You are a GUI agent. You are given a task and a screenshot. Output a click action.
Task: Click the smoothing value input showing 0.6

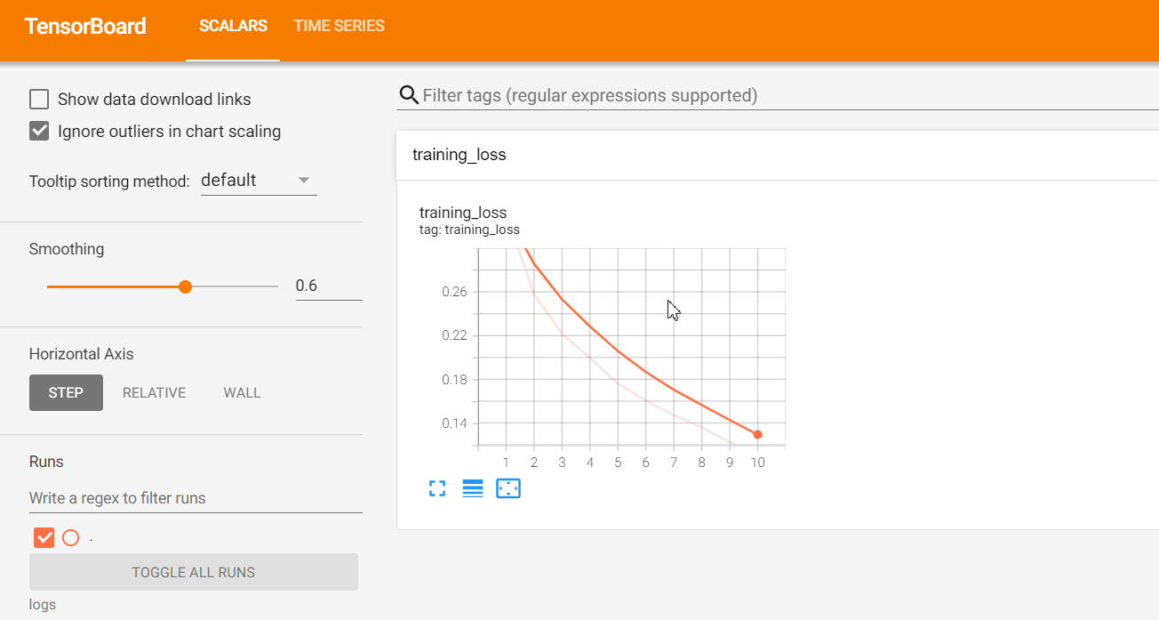pos(328,286)
